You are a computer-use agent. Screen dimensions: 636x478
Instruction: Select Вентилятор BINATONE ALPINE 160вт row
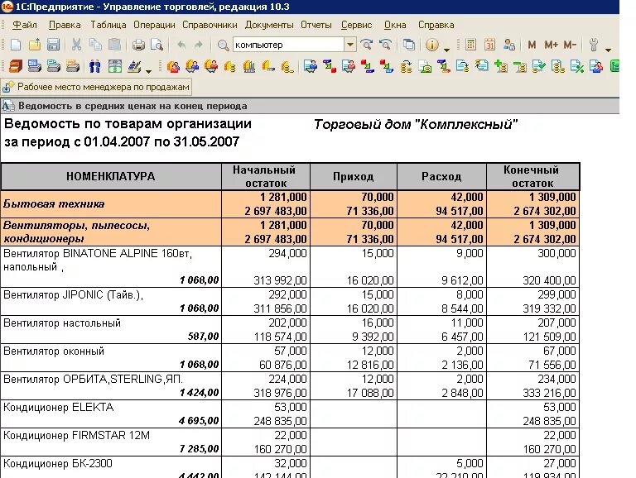pos(290,266)
